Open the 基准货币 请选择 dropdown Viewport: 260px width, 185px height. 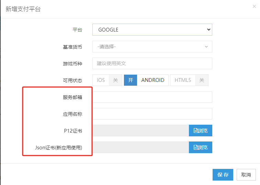coord(152,47)
